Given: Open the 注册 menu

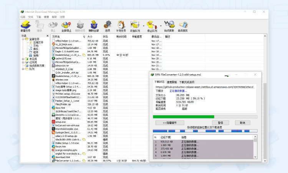Looking at the screenshot, I should coord(62,17).
